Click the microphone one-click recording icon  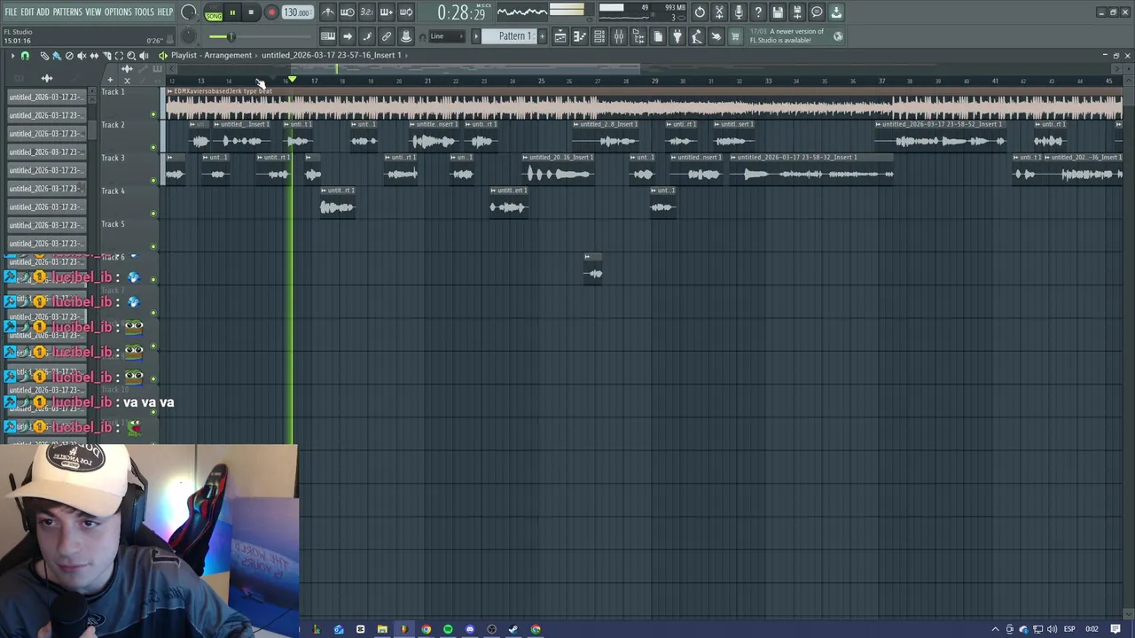[739, 12]
